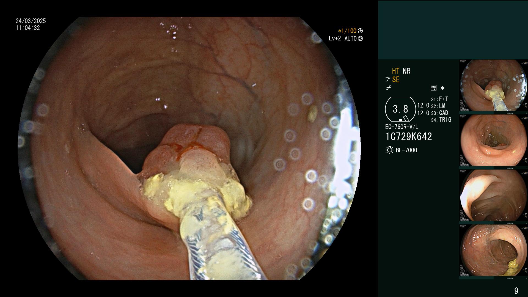
Task: Click the Lv+2 brightness level text
Action: click(335, 38)
